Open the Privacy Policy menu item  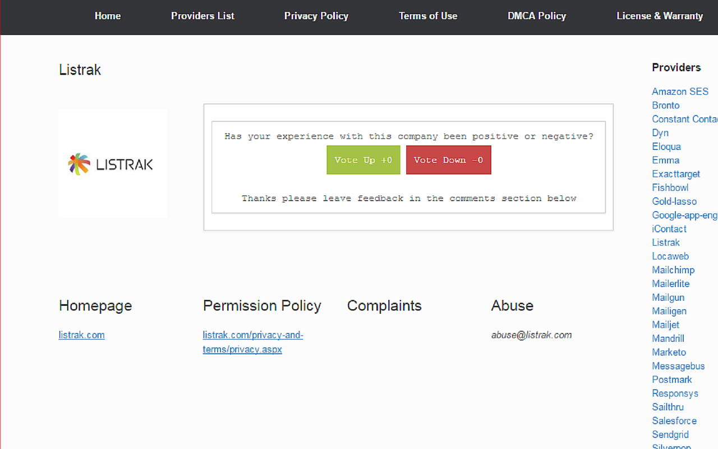point(316,16)
